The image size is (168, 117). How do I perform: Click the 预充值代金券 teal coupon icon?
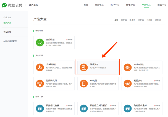coord(40,108)
